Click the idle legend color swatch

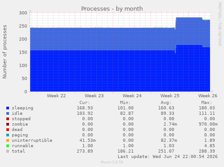click(8, 113)
